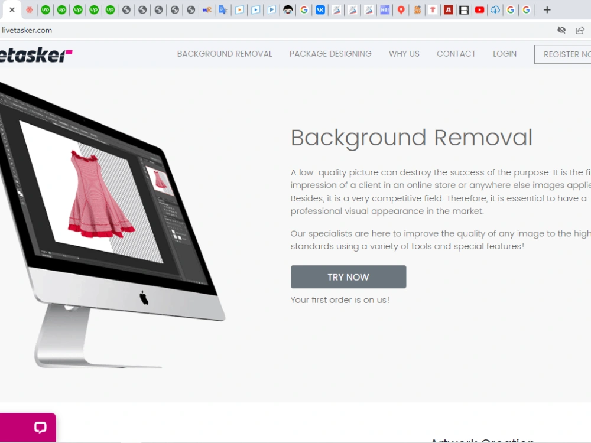Open the purple №1 tab

pyautogui.click(x=385, y=10)
